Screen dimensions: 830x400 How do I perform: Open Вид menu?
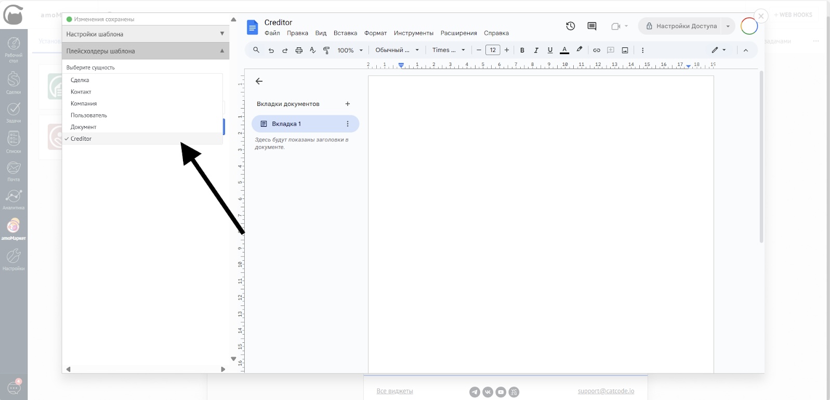(321, 33)
